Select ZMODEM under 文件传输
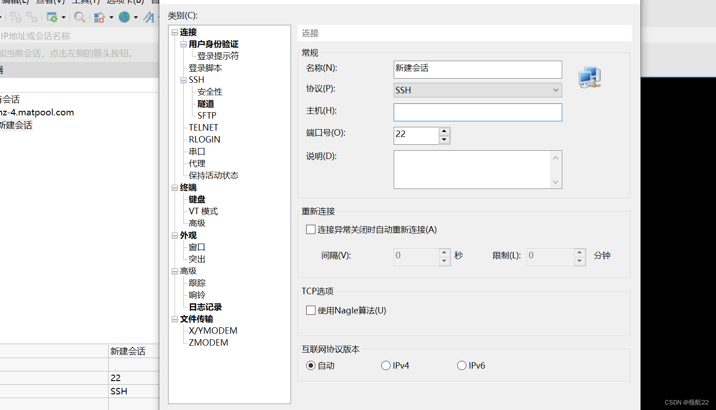716x410 pixels. pyautogui.click(x=209, y=343)
